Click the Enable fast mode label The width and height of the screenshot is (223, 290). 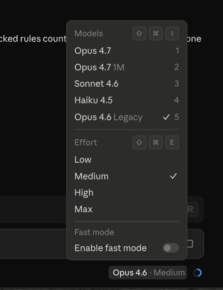[111, 248]
